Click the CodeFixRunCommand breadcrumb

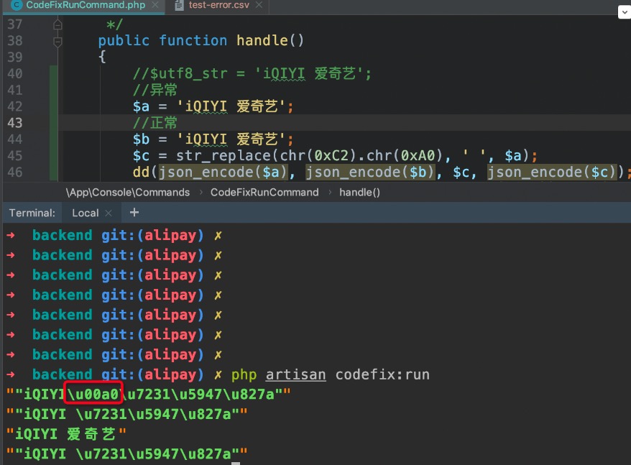coord(264,193)
